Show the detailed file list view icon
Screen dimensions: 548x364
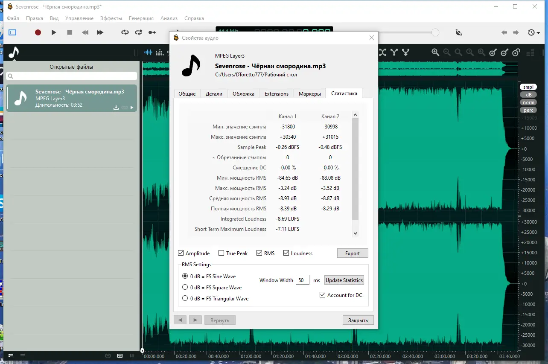(11, 355)
